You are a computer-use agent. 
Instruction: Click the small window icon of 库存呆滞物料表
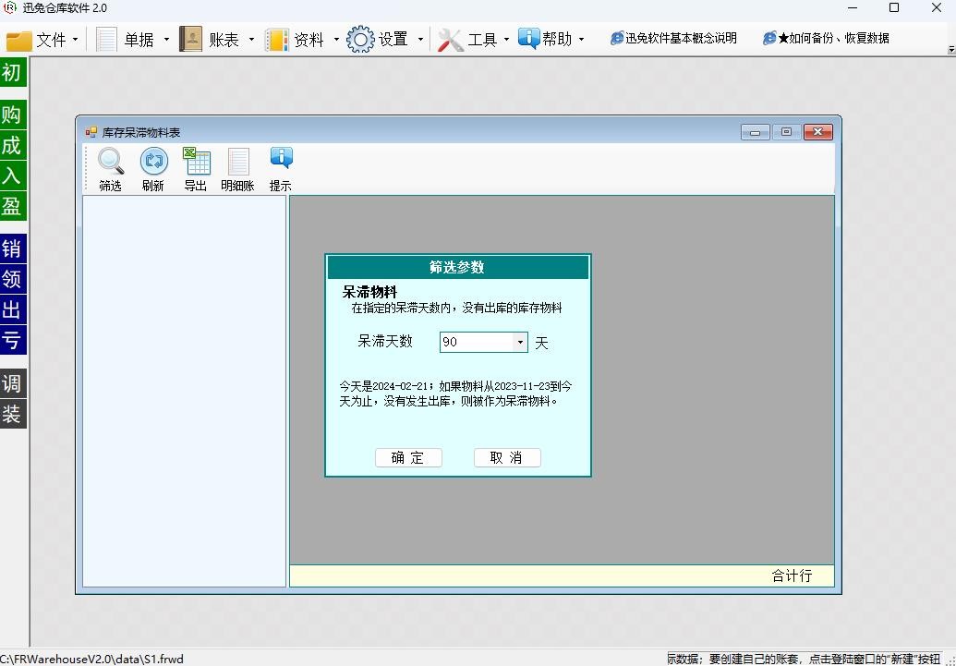click(91, 132)
